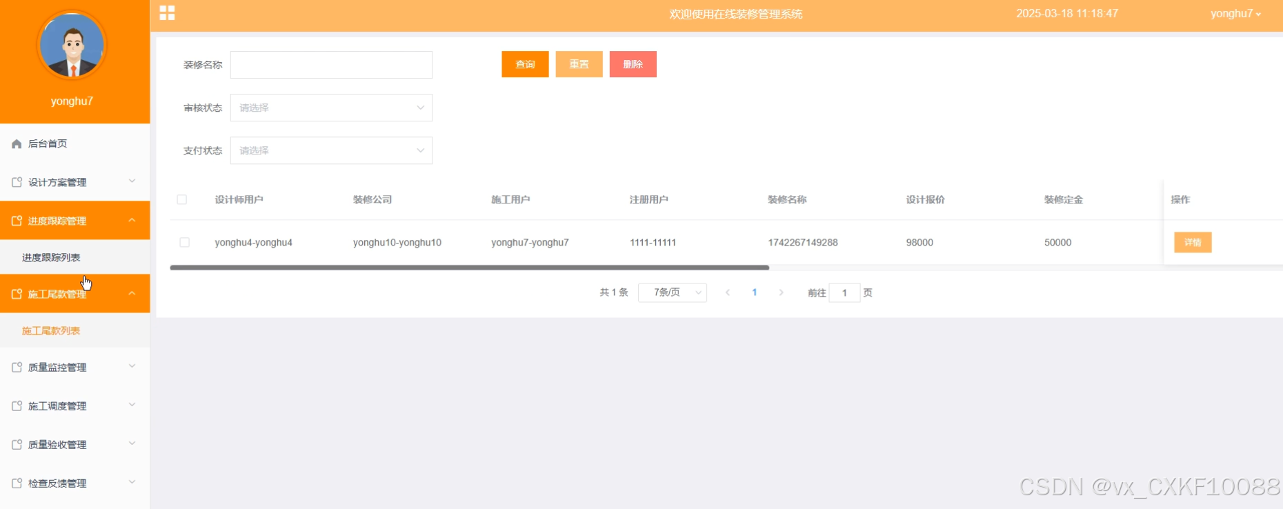Expand 质量验收管理 chevron
This screenshot has height=509, width=1283.
pyautogui.click(x=132, y=443)
